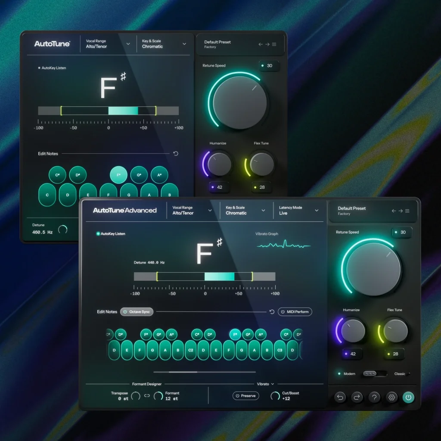Click the A# key in rear AutoTune window
Viewport: 441px width, 441px height.
[x=159, y=175]
